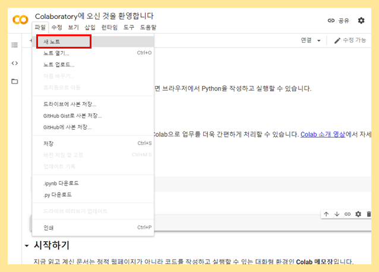This screenshot has width=379, height=272.
Task: Open the 도구 menu
Action: [x=129, y=27]
